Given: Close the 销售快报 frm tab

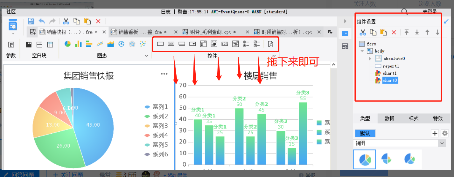Looking at the screenshot, I should click(104, 32).
